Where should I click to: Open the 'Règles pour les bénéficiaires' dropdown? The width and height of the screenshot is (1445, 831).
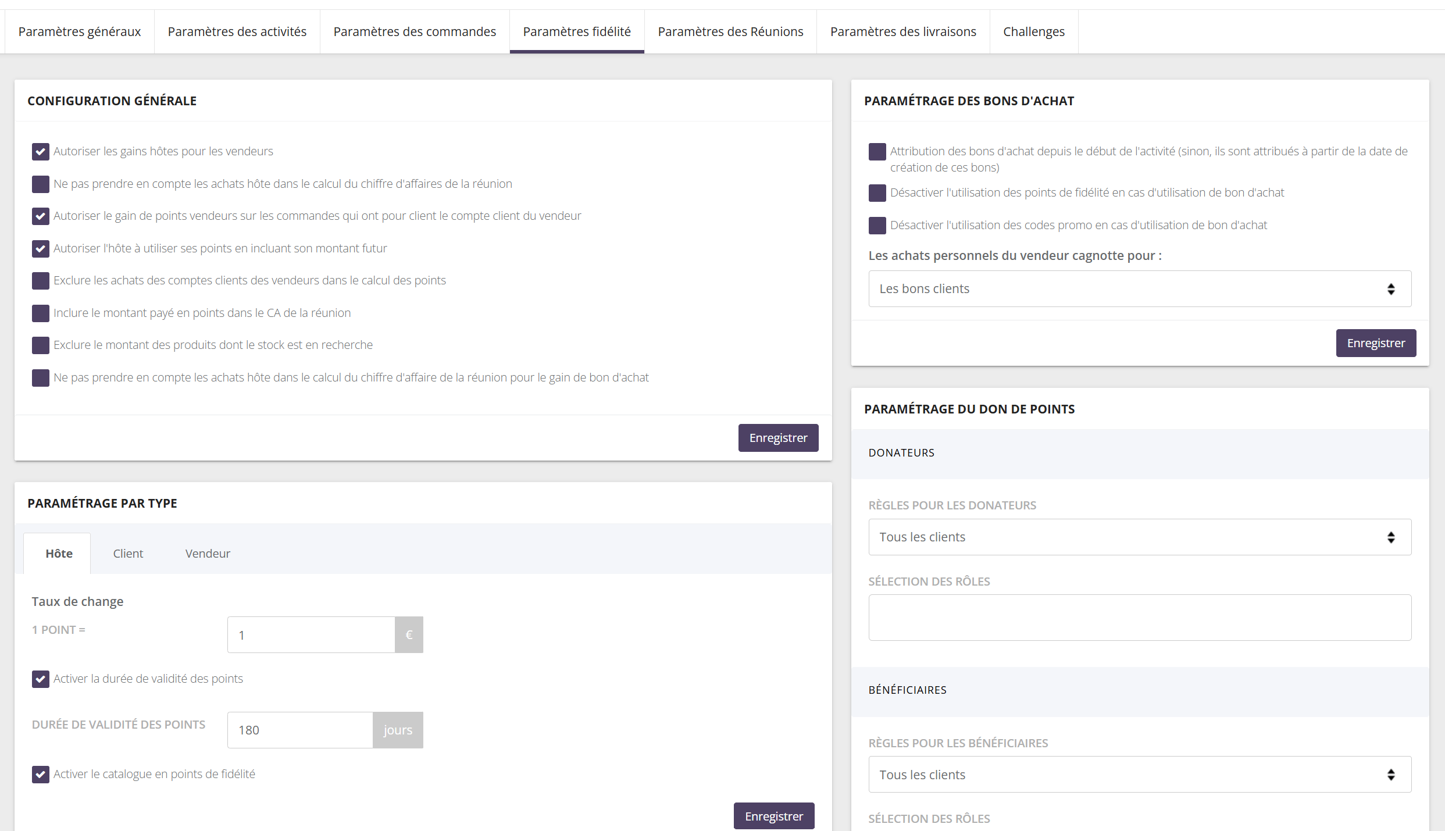click(1140, 775)
